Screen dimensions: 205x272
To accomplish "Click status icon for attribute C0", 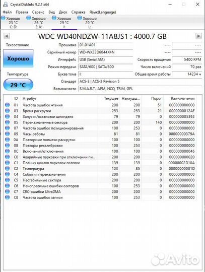I will click(x=7, y=157).
